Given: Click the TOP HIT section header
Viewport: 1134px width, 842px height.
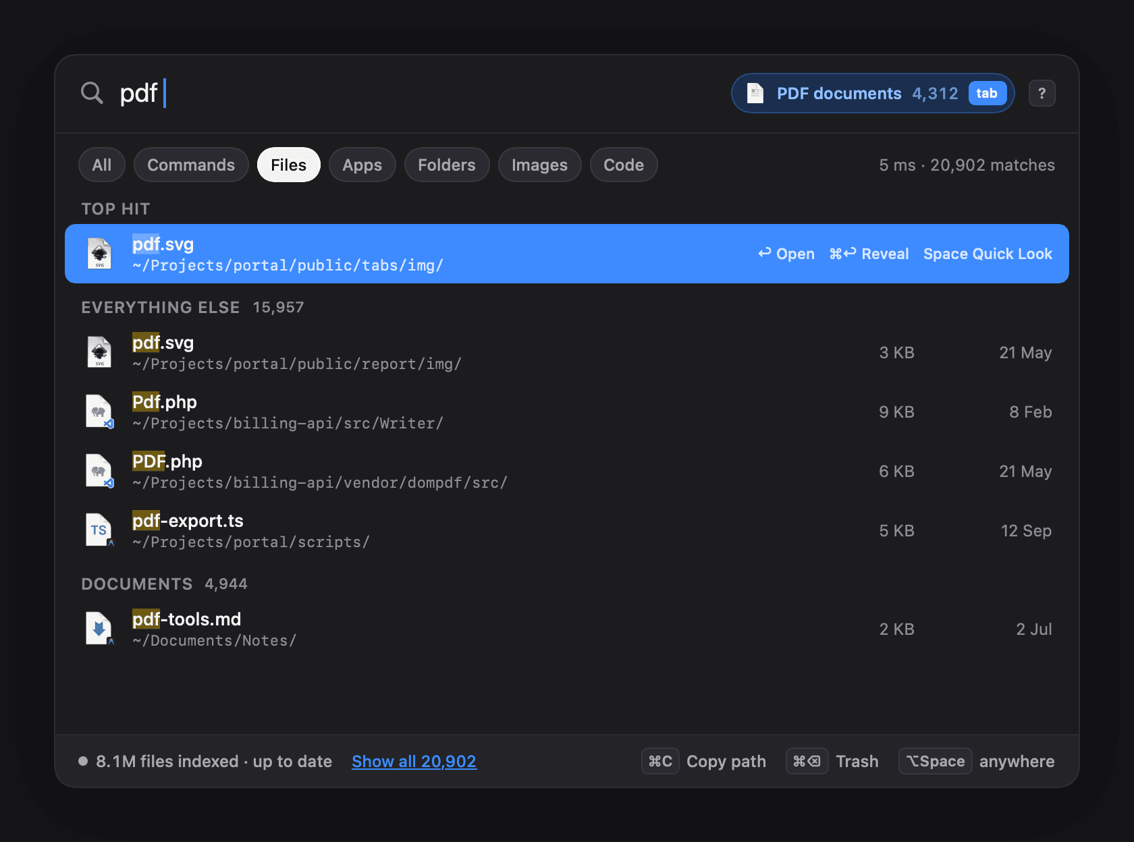Looking at the screenshot, I should point(115,208).
